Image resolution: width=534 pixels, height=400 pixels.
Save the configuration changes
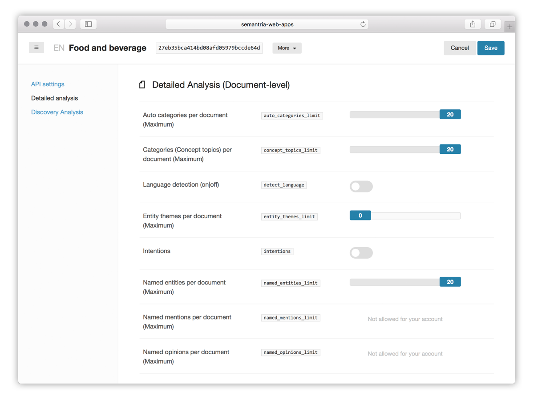[490, 48]
